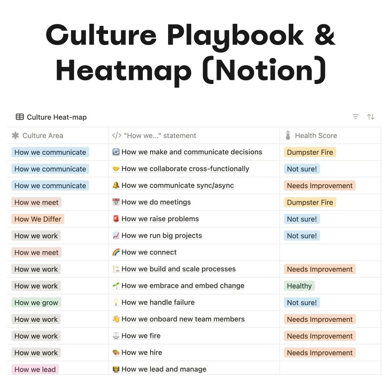Viewport: 382px width, 384px height.
Task: Click empty Health Score cell for lead and manage
Action: tap(330, 368)
